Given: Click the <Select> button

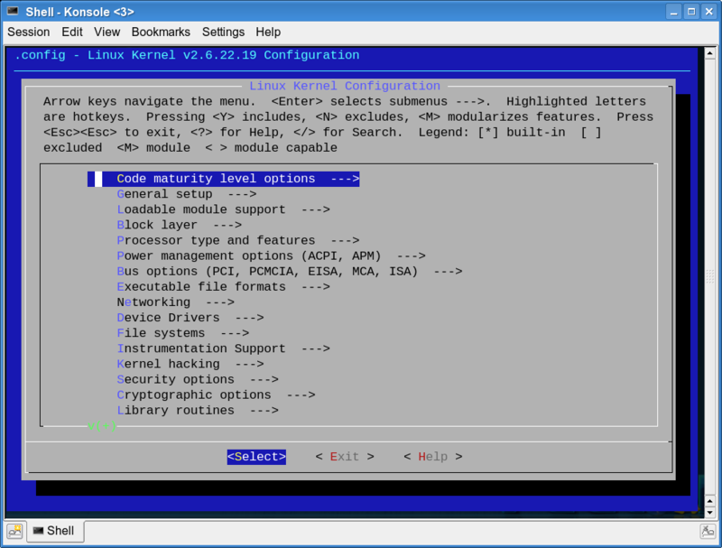Looking at the screenshot, I should coord(256,457).
